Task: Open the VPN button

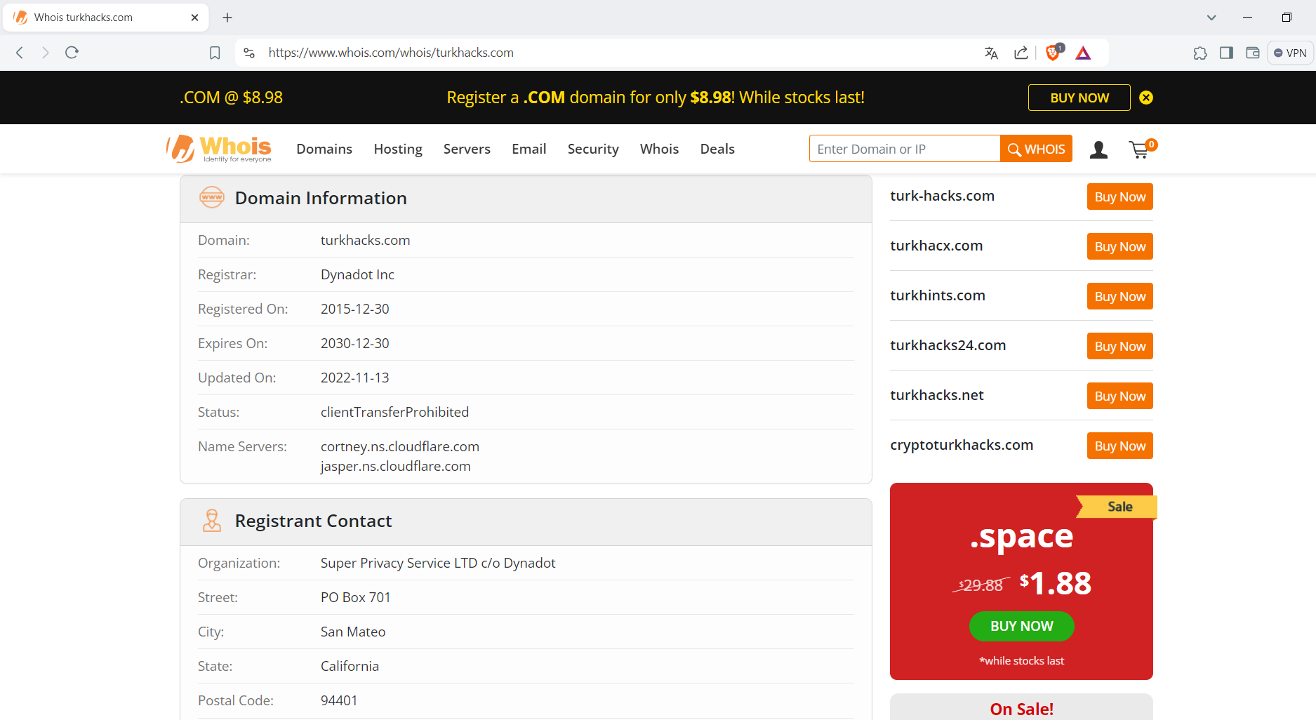Action: click(1290, 53)
